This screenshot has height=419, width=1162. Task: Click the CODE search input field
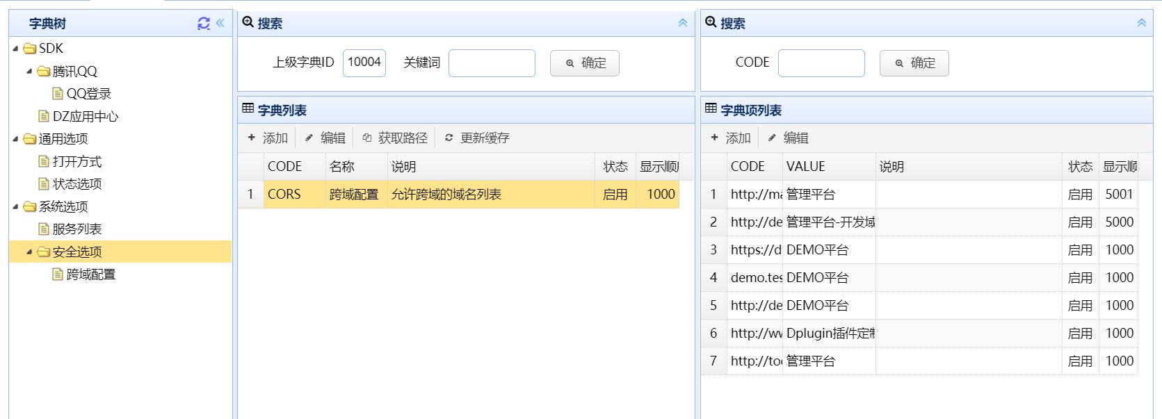click(821, 63)
